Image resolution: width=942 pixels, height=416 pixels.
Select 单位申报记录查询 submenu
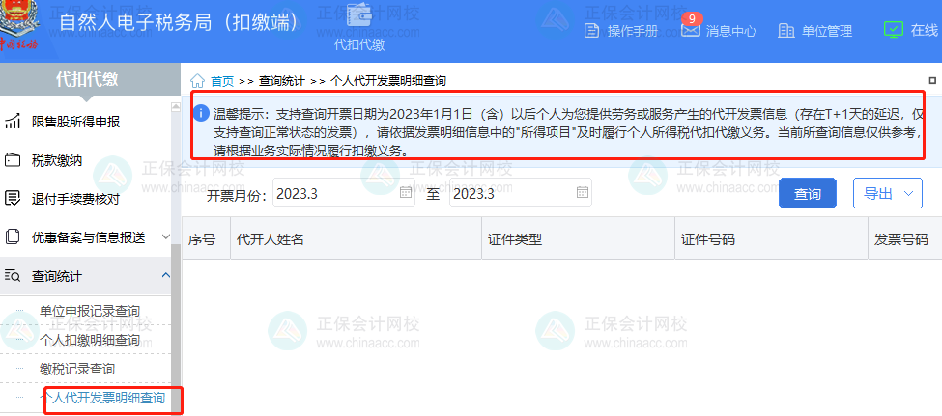(x=90, y=311)
